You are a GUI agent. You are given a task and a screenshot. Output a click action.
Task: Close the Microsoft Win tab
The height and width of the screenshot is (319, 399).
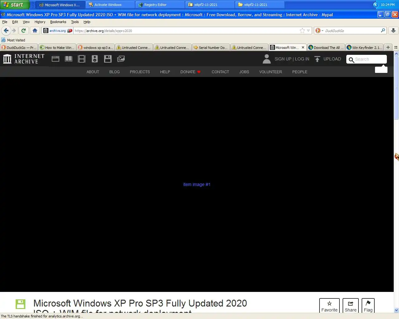pyautogui.click(x=303, y=47)
